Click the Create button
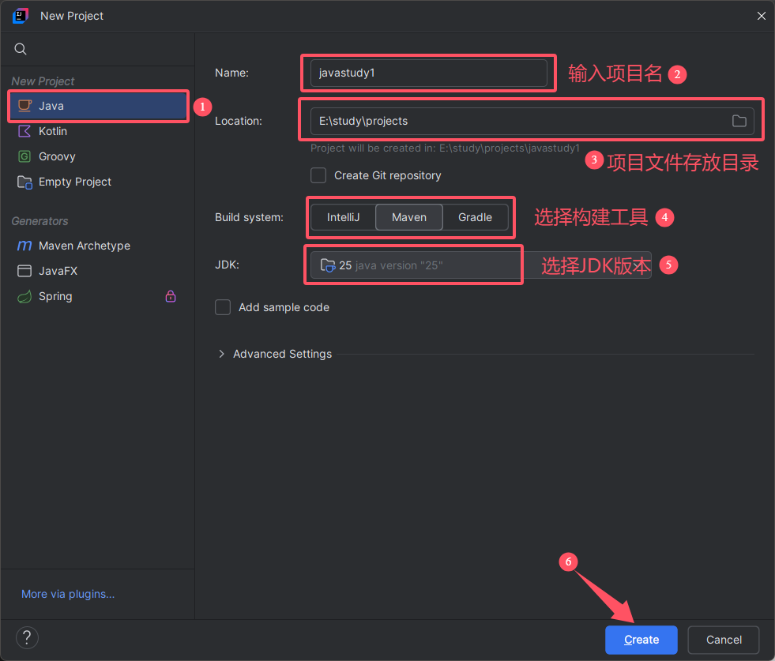The height and width of the screenshot is (661, 775). [641, 640]
